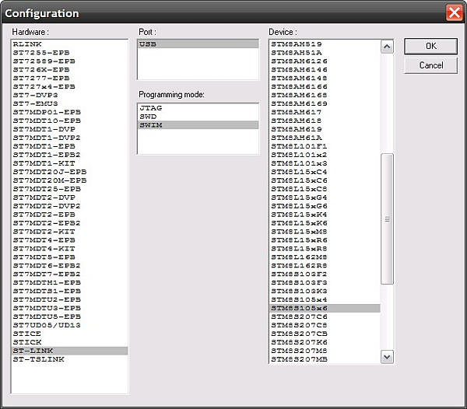
Task: Pick device STM8S103F3
Action: 325,282
